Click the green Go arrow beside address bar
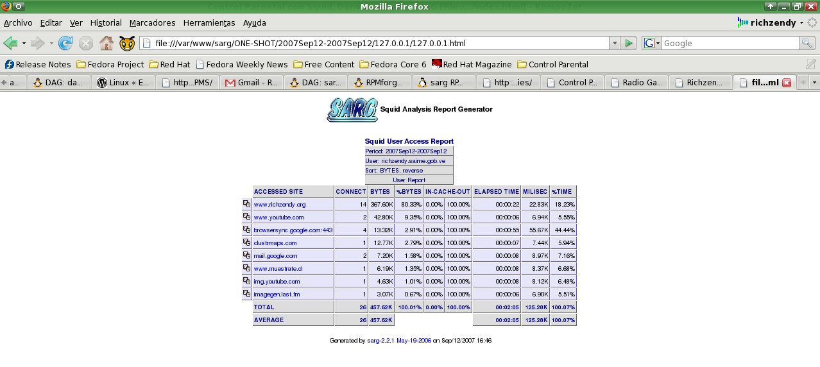This screenshot has width=820, height=367. 629,44
